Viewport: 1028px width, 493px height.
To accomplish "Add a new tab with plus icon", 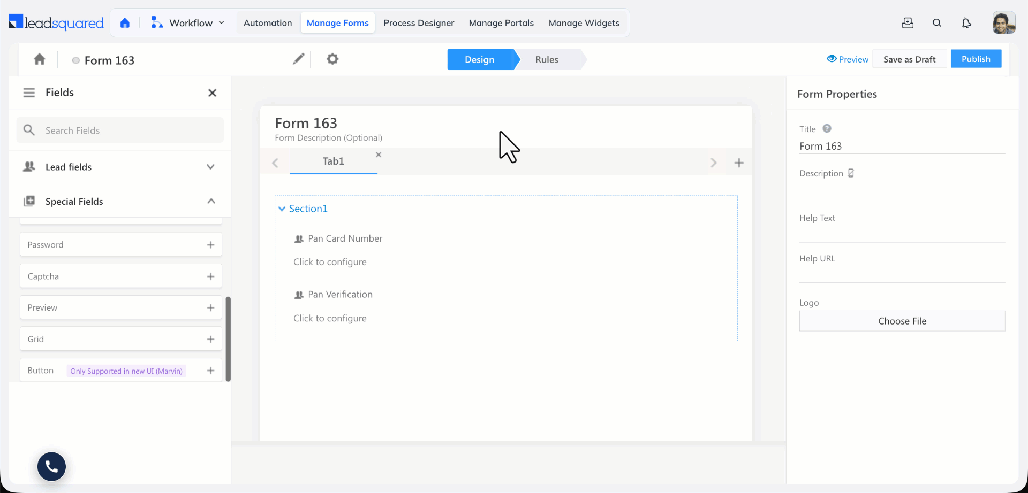I will (x=739, y=163).
